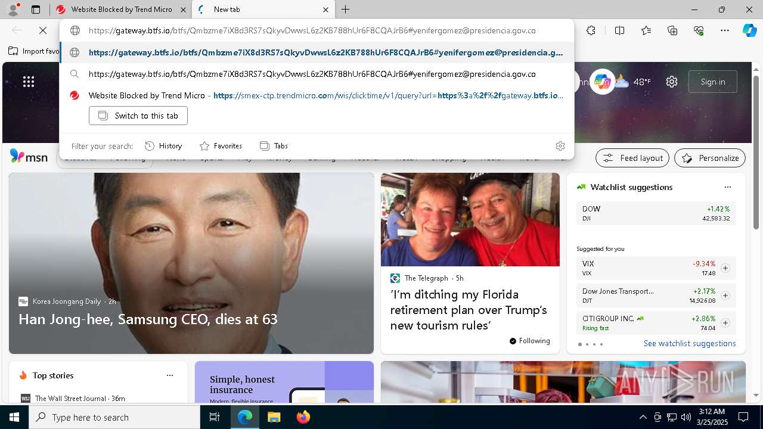The width and height of the screenshot is (763, 429).
Task: Open Watchlist suggestions more options
Action: (727, 187)
